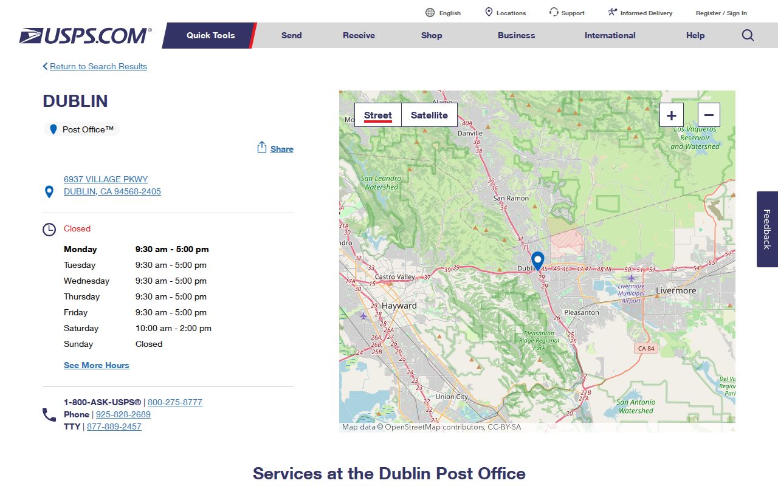778x486 pixels.
Task: Click the Share link
Action: click(282, 149)
